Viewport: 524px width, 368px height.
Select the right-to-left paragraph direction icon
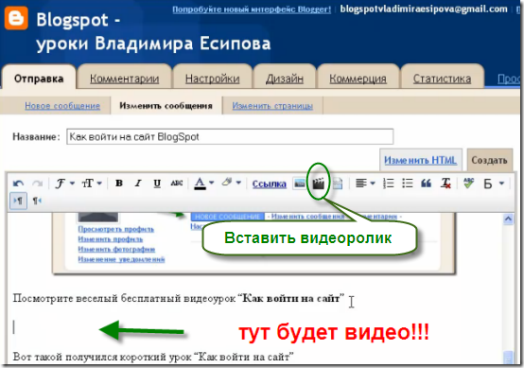click(x=37, y=201)
